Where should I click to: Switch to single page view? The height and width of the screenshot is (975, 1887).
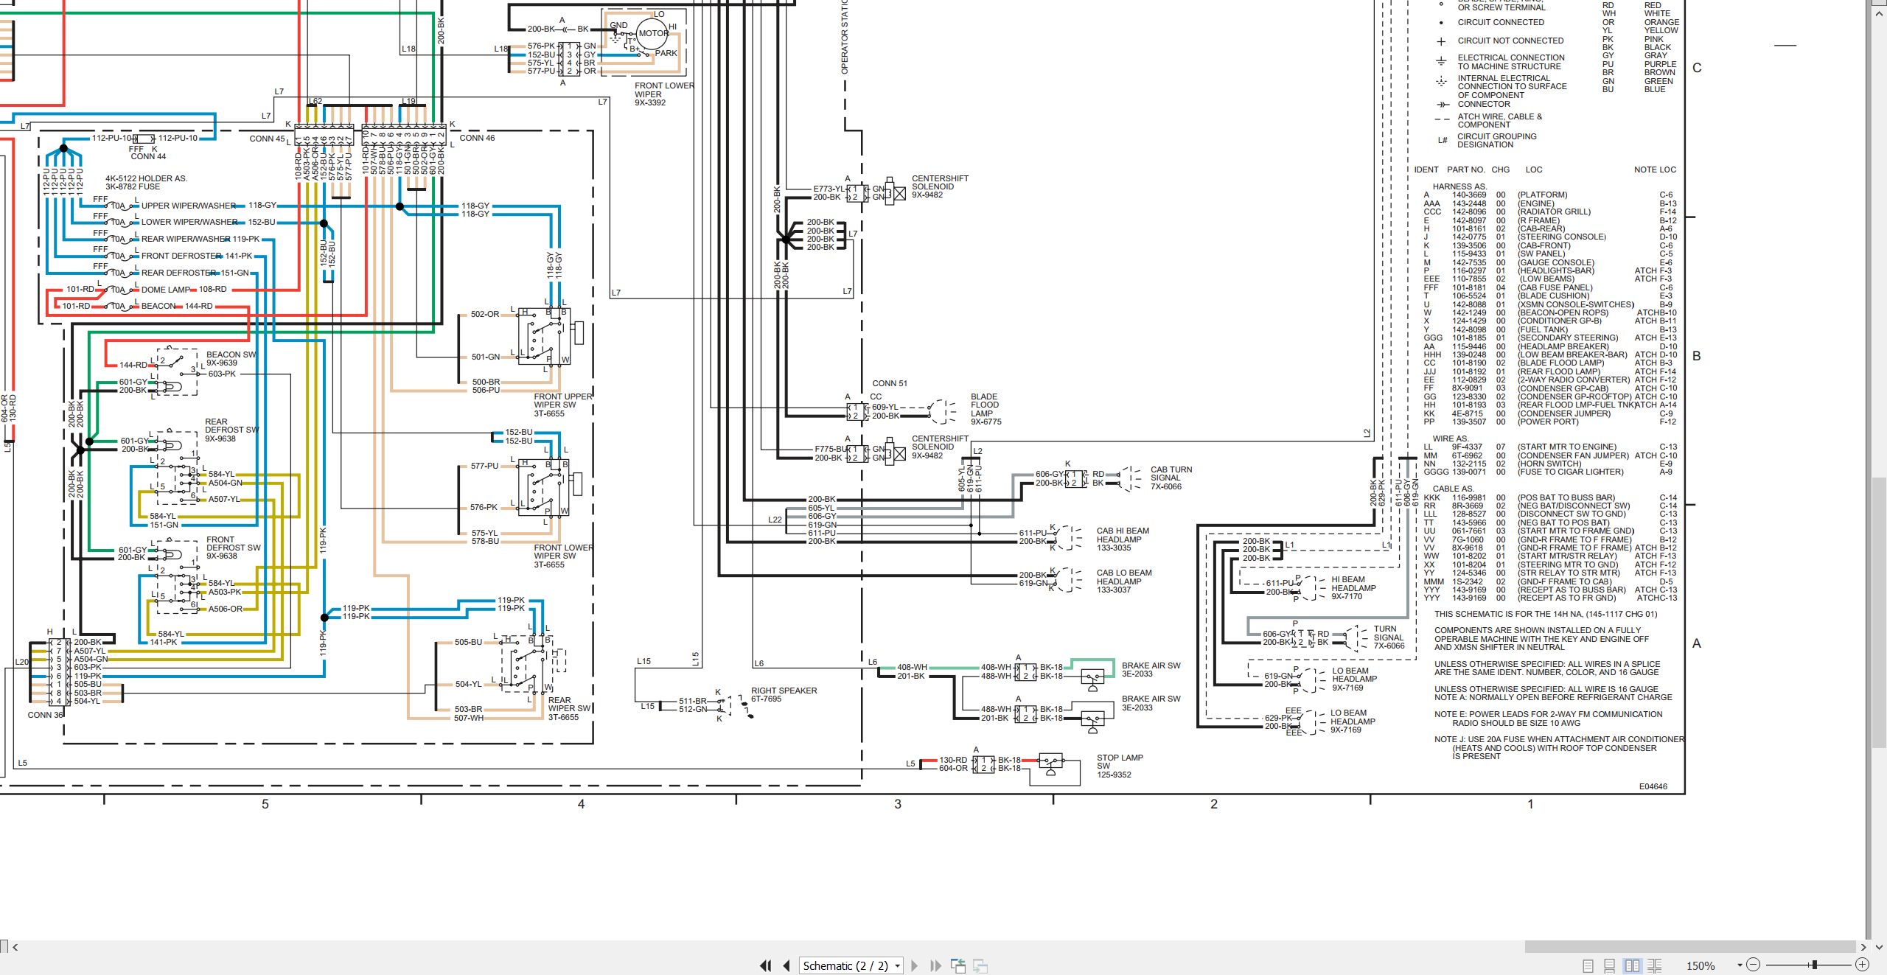[x=1588, y=965]
